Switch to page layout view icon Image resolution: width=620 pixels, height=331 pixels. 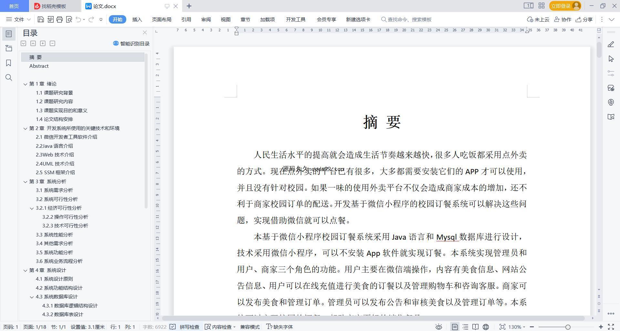click(455, 327)
